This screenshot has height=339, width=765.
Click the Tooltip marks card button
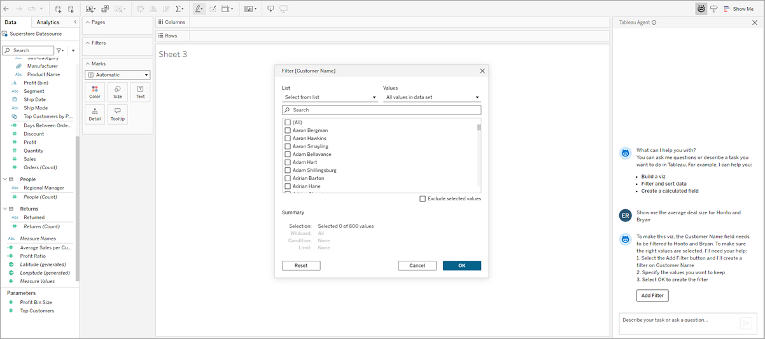[118, 114]
